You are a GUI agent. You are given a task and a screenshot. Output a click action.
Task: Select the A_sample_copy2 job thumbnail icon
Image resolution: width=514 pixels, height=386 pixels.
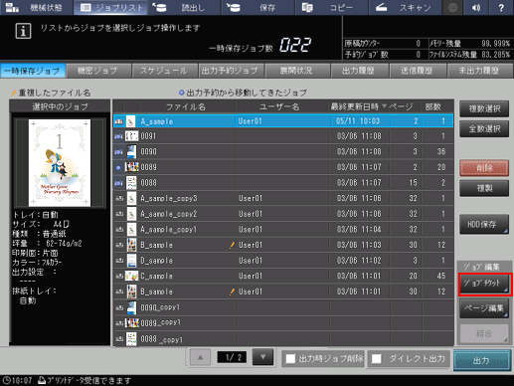click(131, 214)
